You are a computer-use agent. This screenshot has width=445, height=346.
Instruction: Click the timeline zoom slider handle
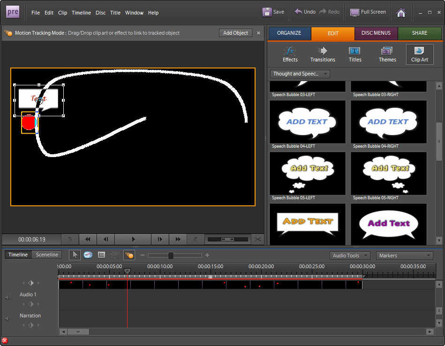pos(171,256)
